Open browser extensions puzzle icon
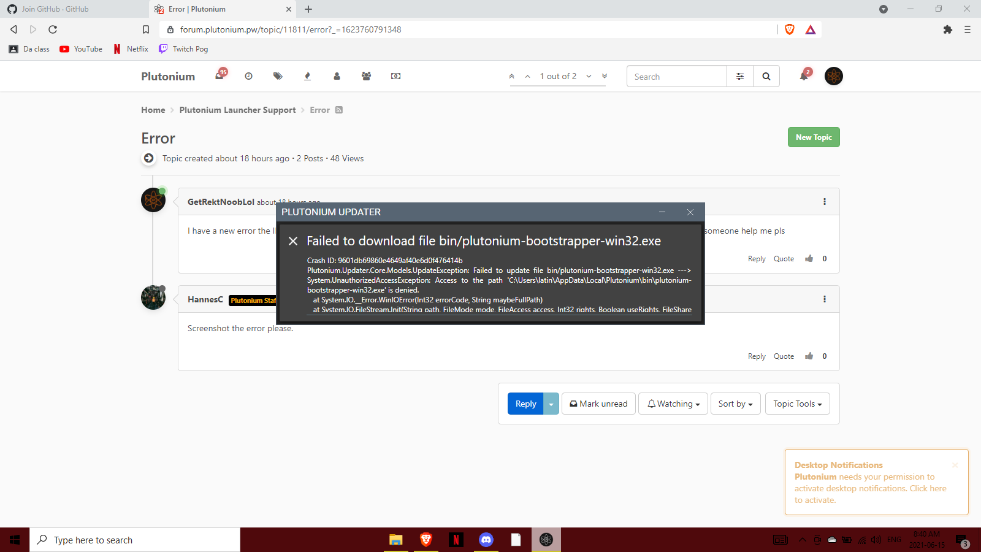This screenshot has width=981, height=552. click(948, 29)
